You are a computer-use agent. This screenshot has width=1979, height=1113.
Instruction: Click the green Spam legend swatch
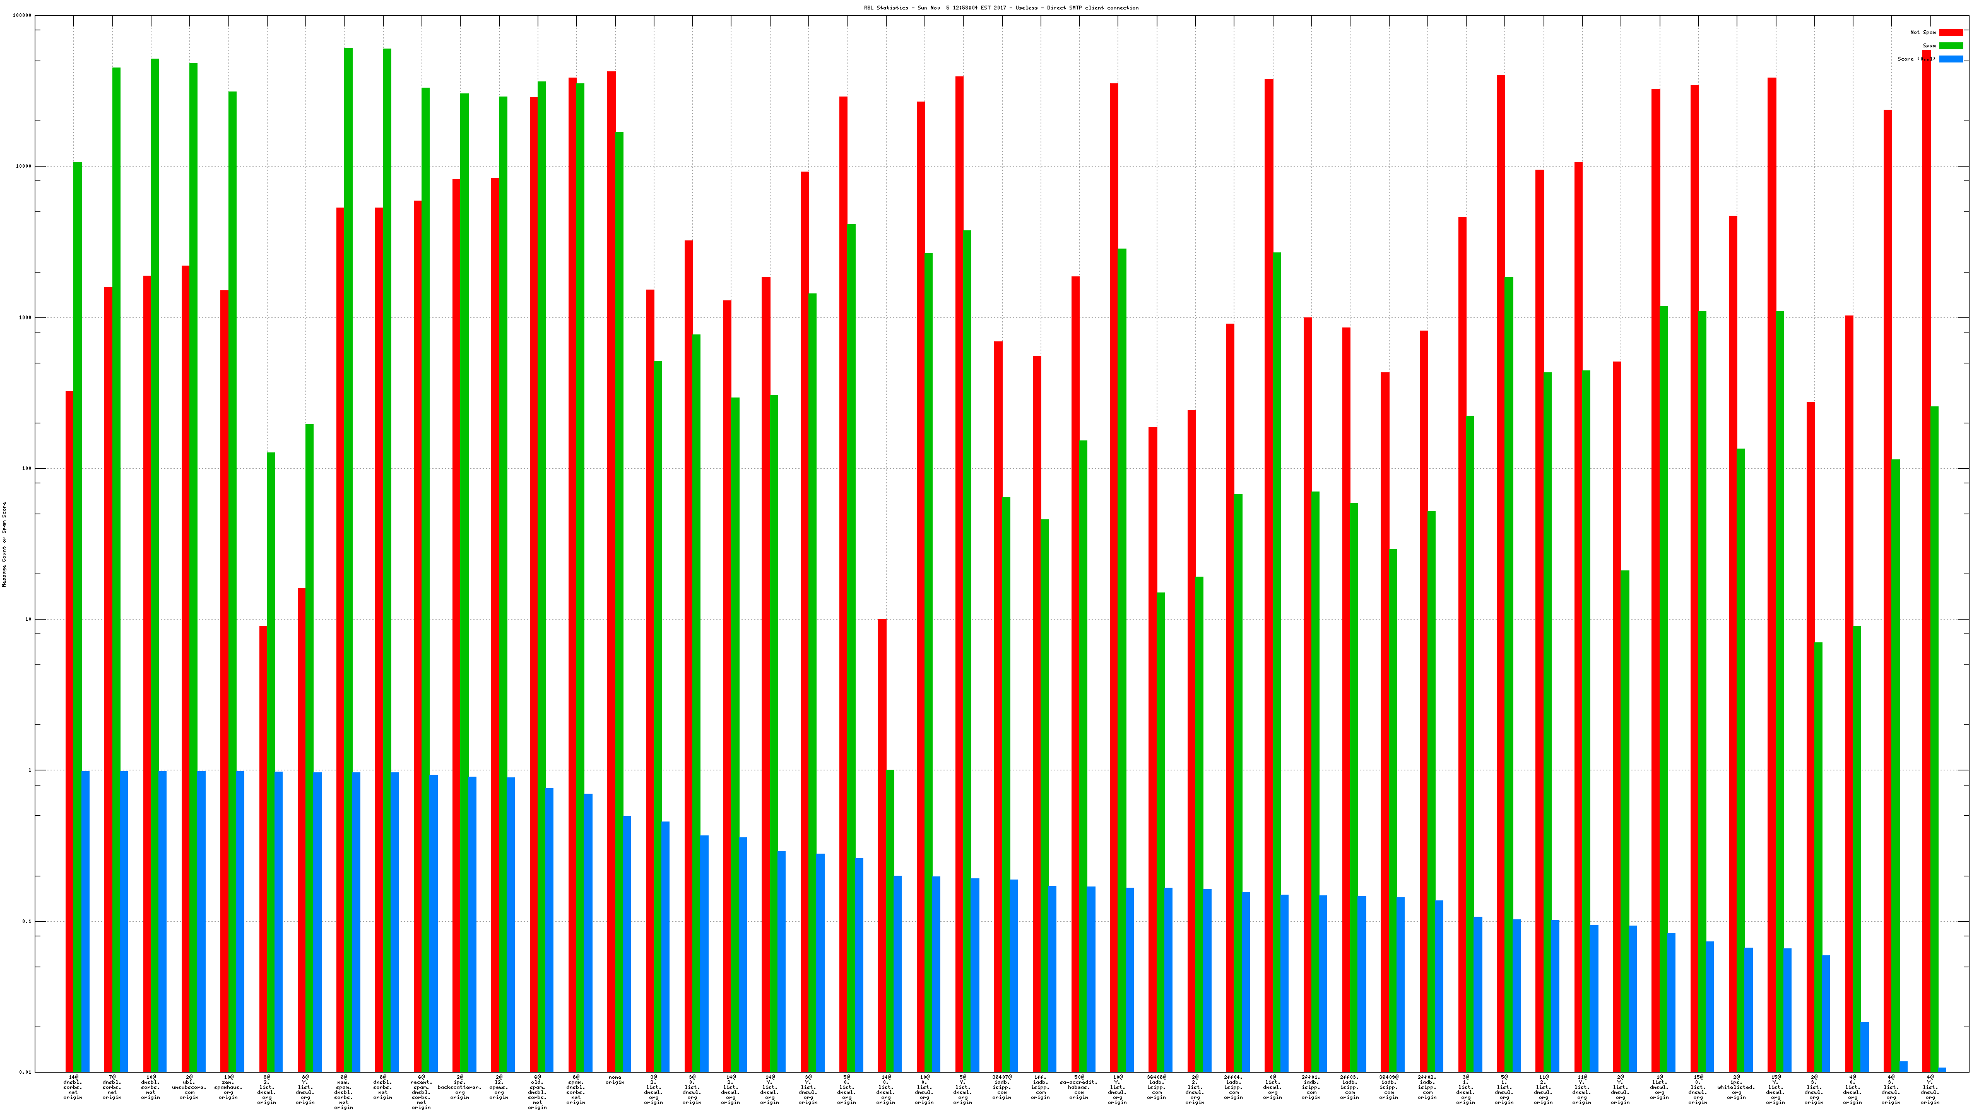[x=1951, y=45]
